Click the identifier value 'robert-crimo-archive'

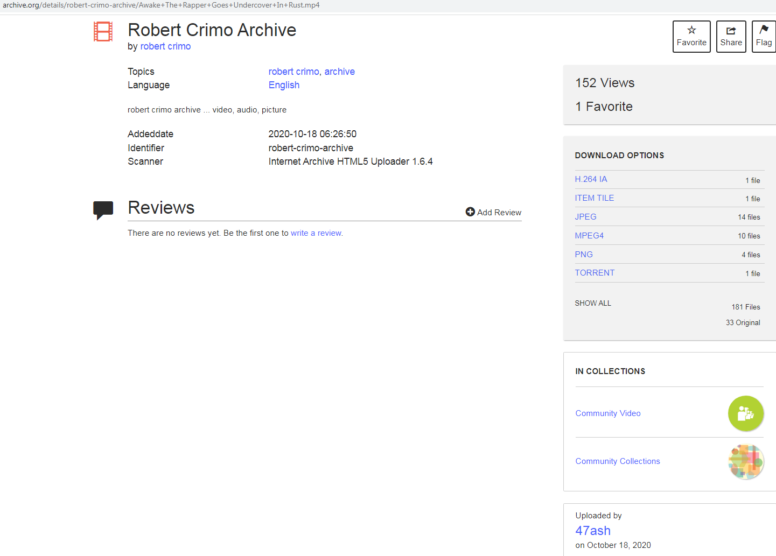[311, 148]
